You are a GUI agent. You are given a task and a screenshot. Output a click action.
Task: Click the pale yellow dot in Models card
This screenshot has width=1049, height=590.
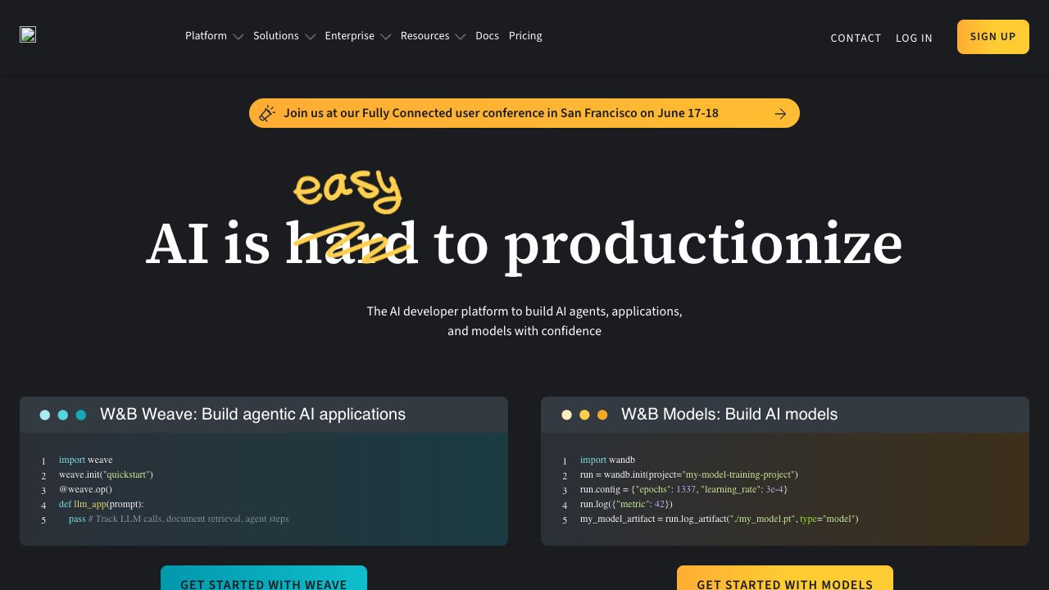tap(566, 415)
